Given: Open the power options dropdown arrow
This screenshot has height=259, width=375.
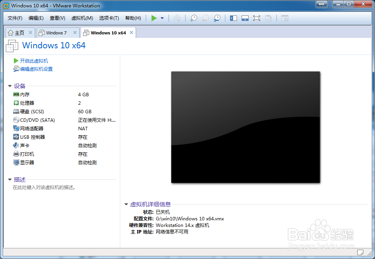Looking at the screenshot, I should pyautogui.click(x=161, y=18).
